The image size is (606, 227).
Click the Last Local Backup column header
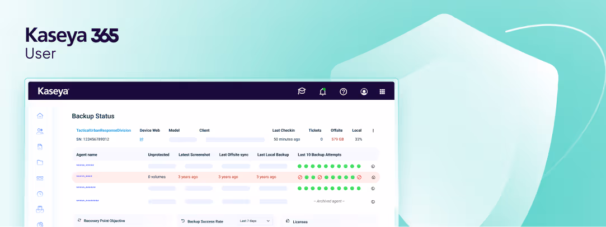click(x=273, y=154)
